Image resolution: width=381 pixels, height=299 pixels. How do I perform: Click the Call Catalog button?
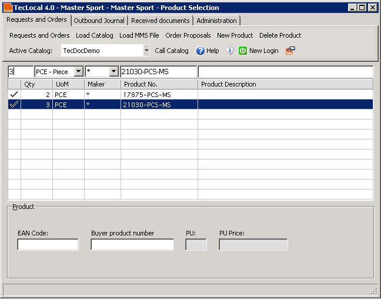[x=172, y=51]
